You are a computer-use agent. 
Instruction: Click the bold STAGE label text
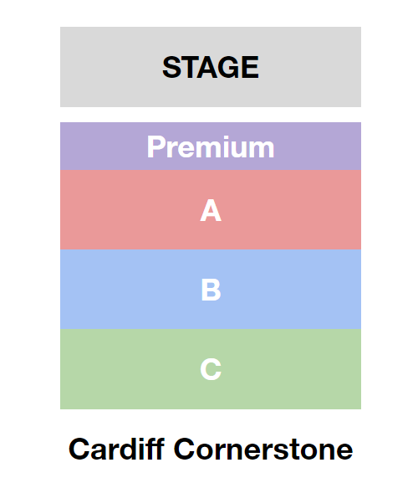point(211,67)
